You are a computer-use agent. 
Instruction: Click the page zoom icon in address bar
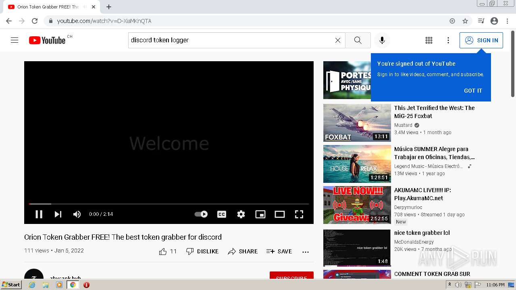452,21
